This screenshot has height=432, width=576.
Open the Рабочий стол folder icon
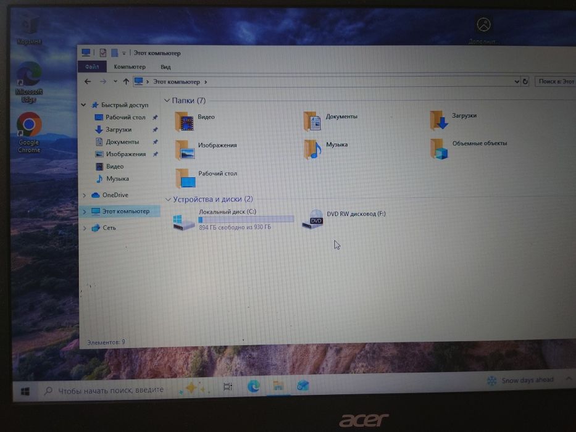[185, 178]
